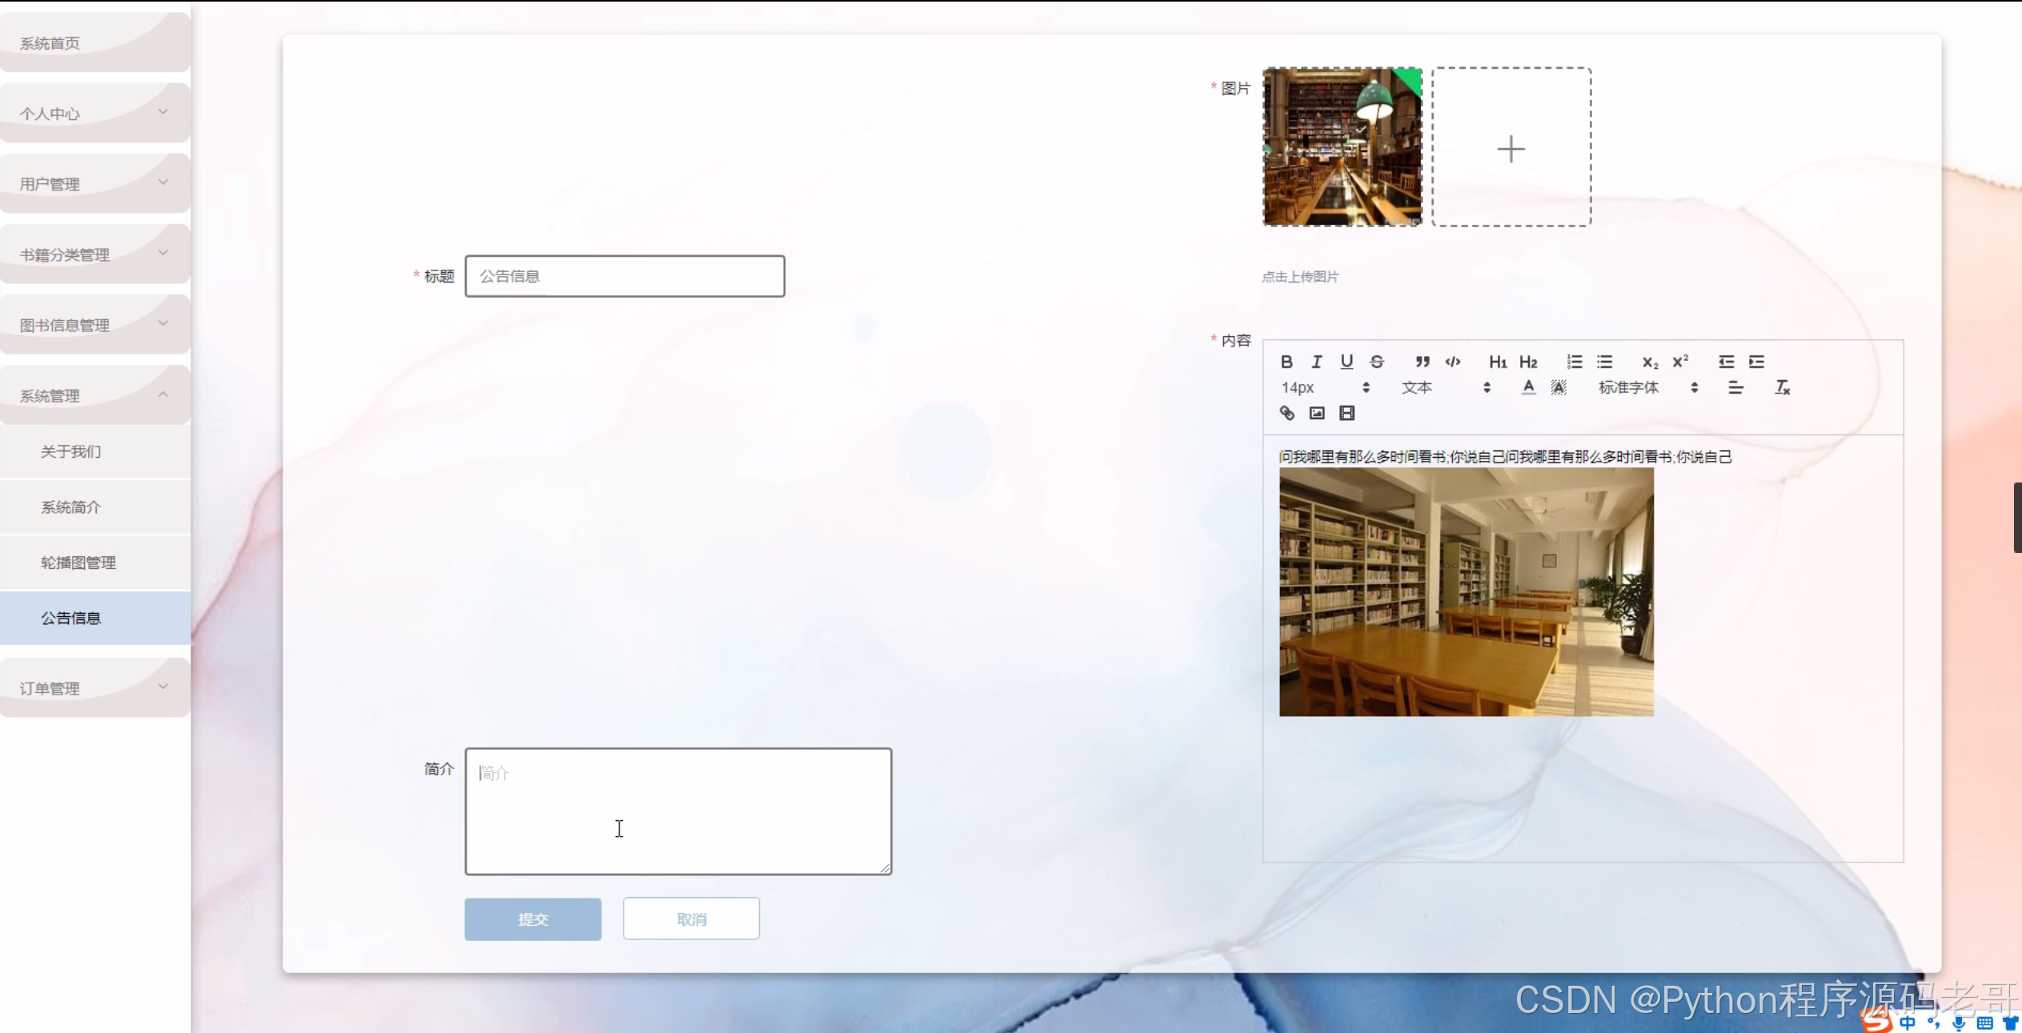Open the text color picker in editor
Image resolution: width=2022 pixels, height=1033 pixels.
point(1528,387)
